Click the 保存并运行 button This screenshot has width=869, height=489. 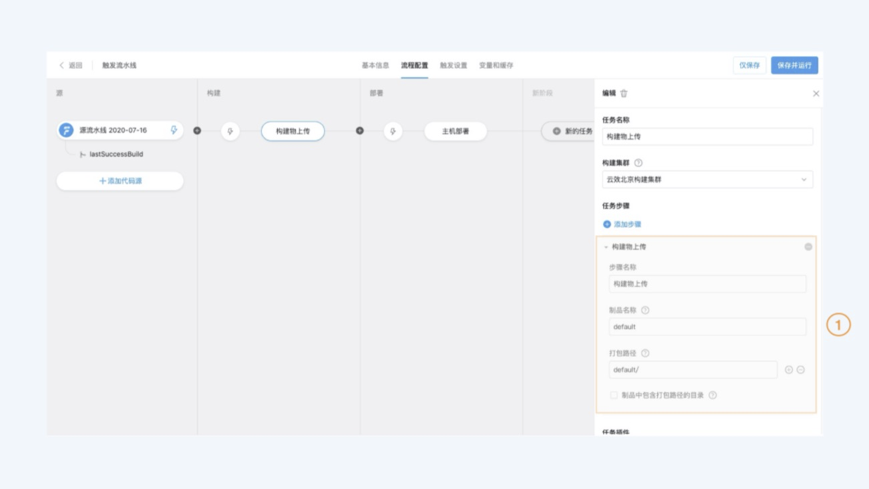click(794, 65)
